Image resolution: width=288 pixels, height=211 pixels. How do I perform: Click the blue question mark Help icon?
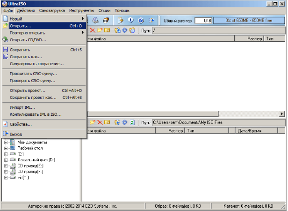click(x=141, y=20)
